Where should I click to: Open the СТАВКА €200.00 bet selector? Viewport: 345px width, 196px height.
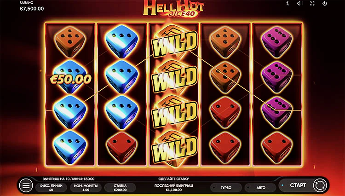point(120,188)
